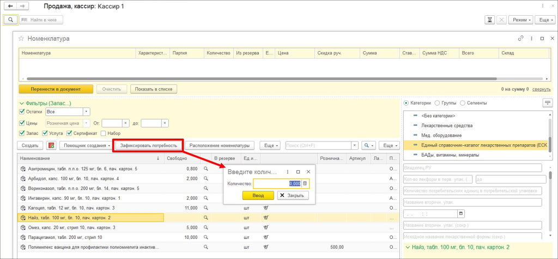The image size is (558, 259).
Task: Add Номенклатура window to favorites with star
Action: point(22,39)
